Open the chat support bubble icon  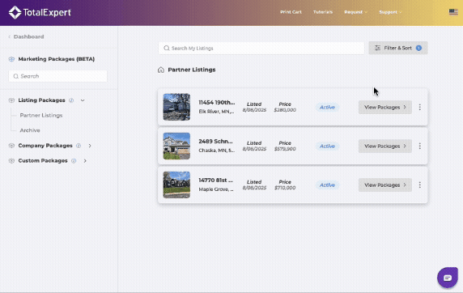(448, 278)
